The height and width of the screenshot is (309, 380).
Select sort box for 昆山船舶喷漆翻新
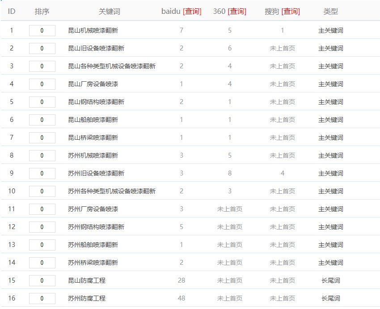(x=42, y=120)
